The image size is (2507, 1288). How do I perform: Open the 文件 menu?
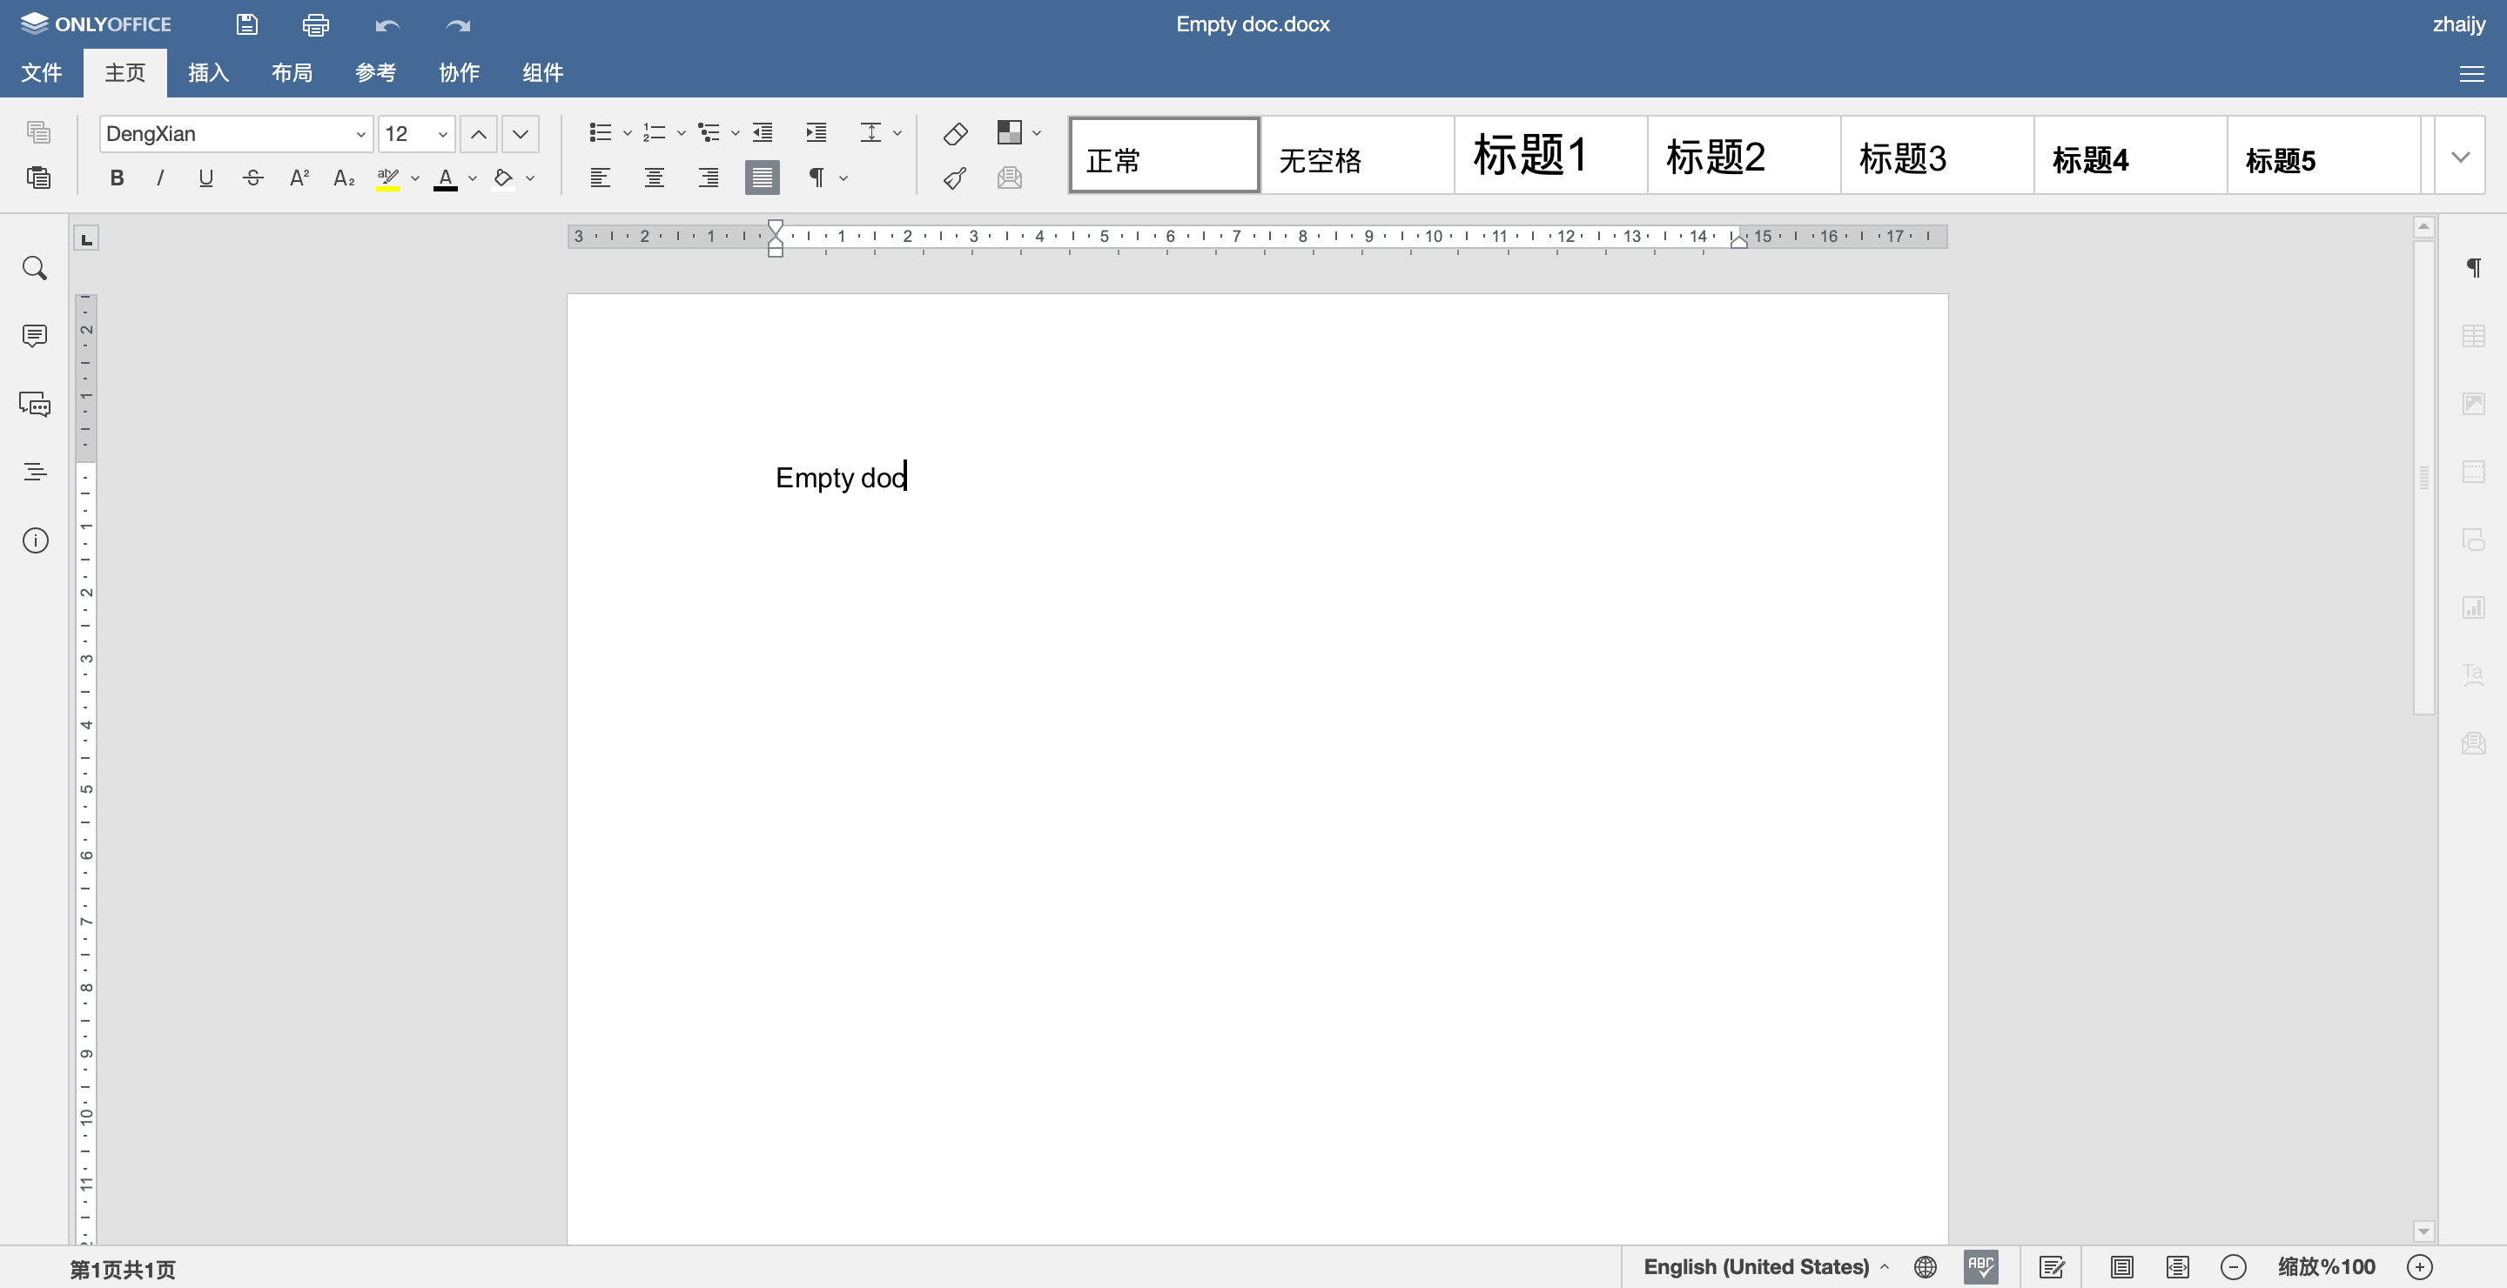point(40,72)
